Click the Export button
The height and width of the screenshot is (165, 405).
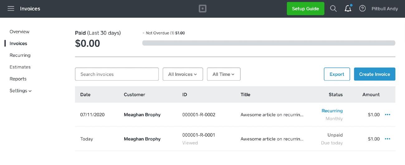pyautogui.click(x=337, y=74)
